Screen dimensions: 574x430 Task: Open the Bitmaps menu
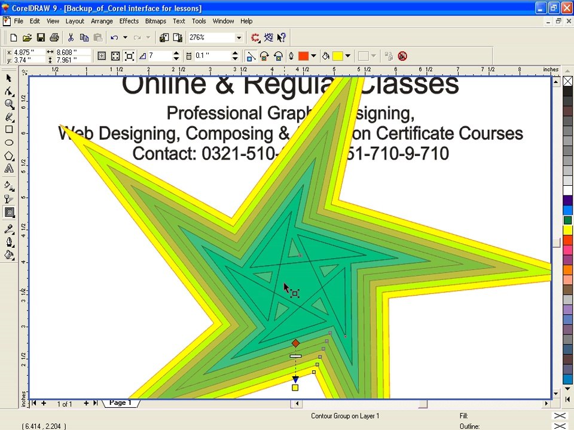(155, 21)
